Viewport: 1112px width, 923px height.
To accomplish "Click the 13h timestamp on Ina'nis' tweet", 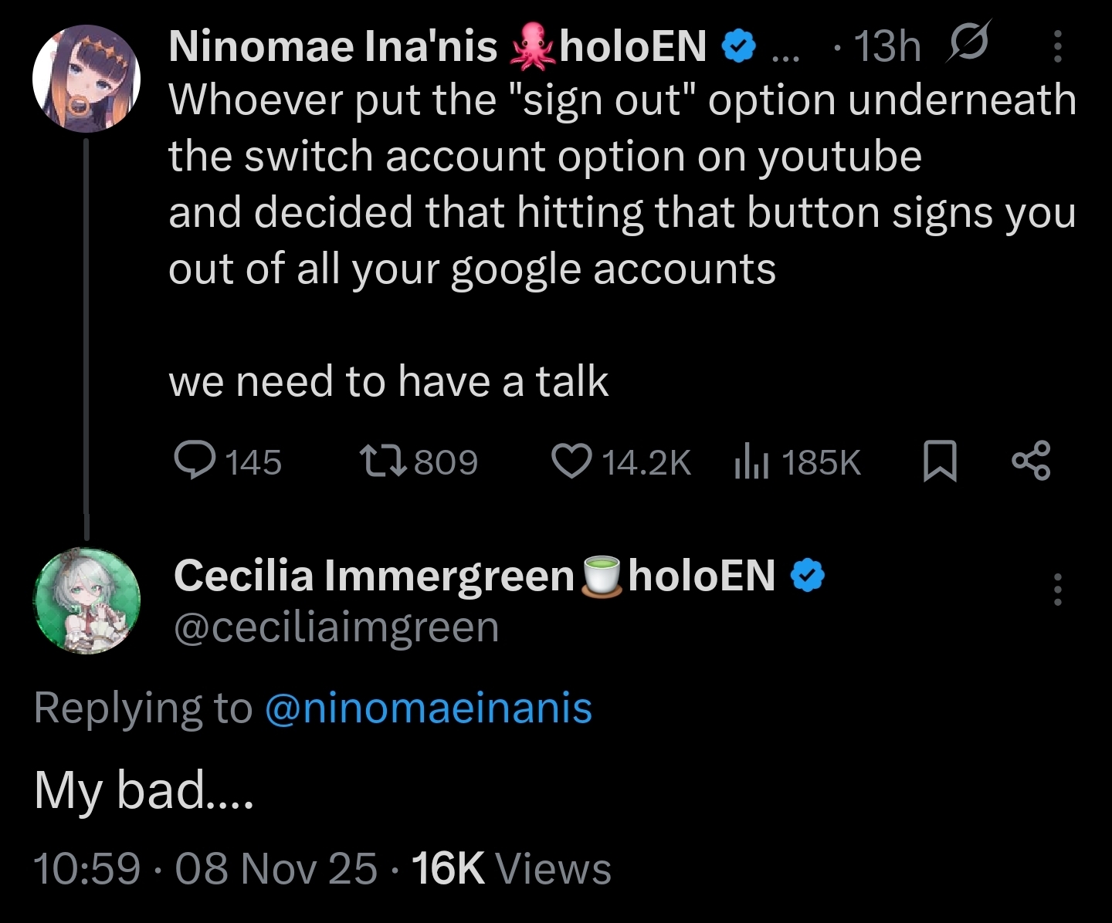I will (887, 46).
